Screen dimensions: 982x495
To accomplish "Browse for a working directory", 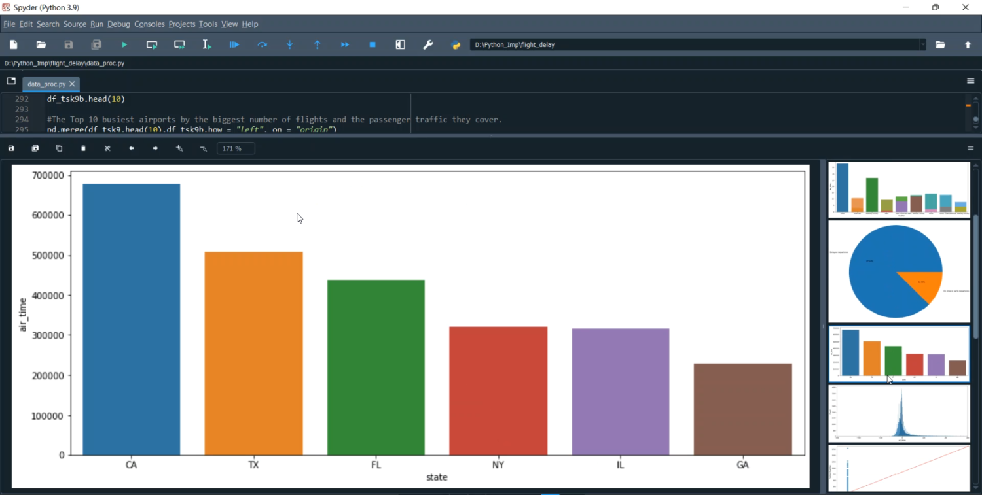I will point(941,44).
